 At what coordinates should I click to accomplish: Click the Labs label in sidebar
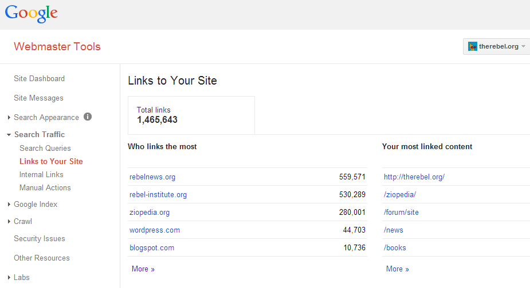[x=22, y=278]
